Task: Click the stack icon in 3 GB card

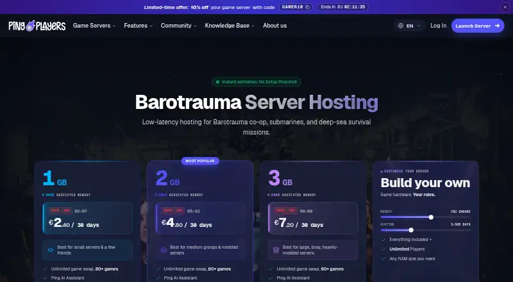Action: (276, 250)
